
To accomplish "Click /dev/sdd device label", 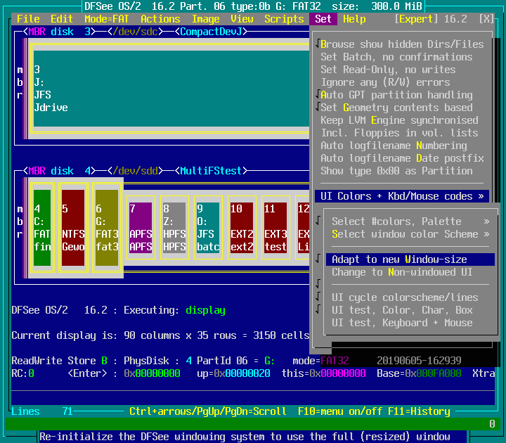I will click(x=135, y=171).
